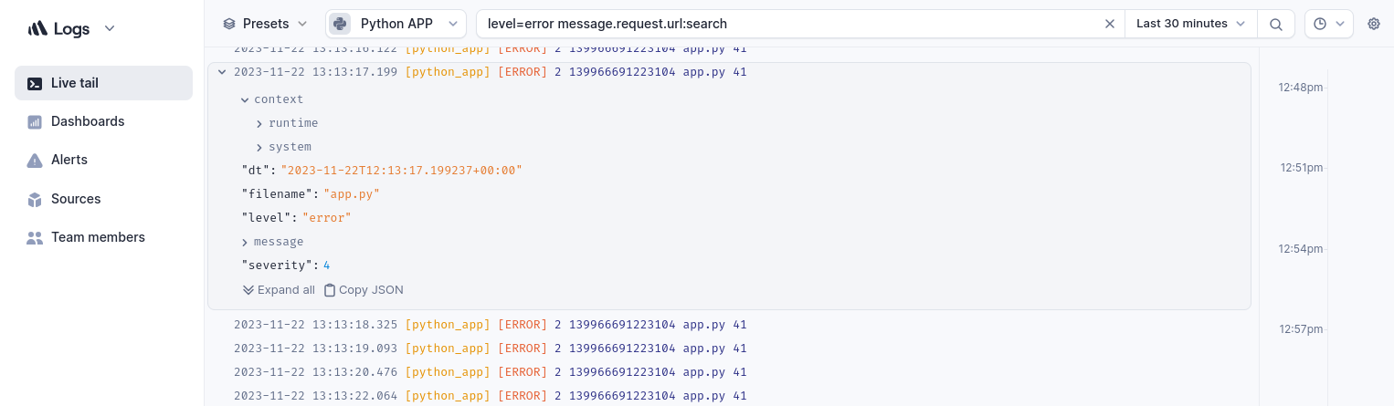
Task: Open the Presets dropdown
Action: [x=266, y=24]
